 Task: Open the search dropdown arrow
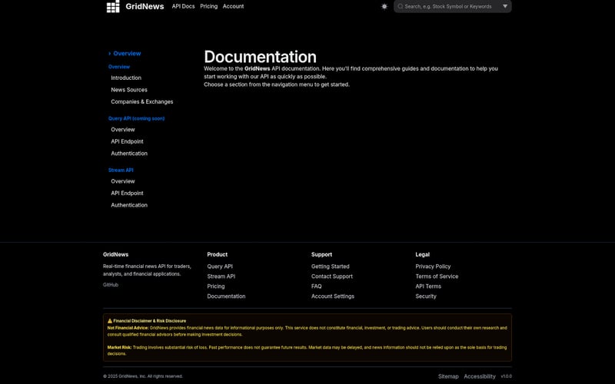point(505,6)
